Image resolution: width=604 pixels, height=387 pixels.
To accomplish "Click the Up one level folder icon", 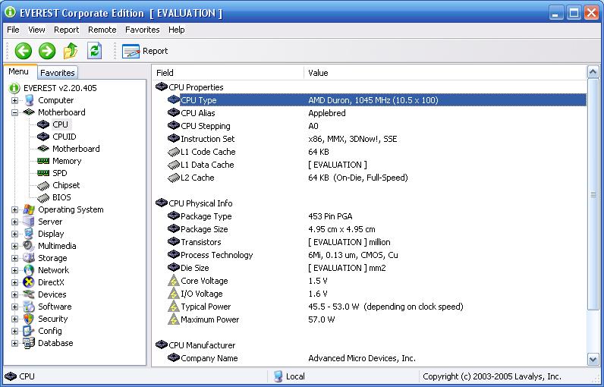I will (71, 51).
